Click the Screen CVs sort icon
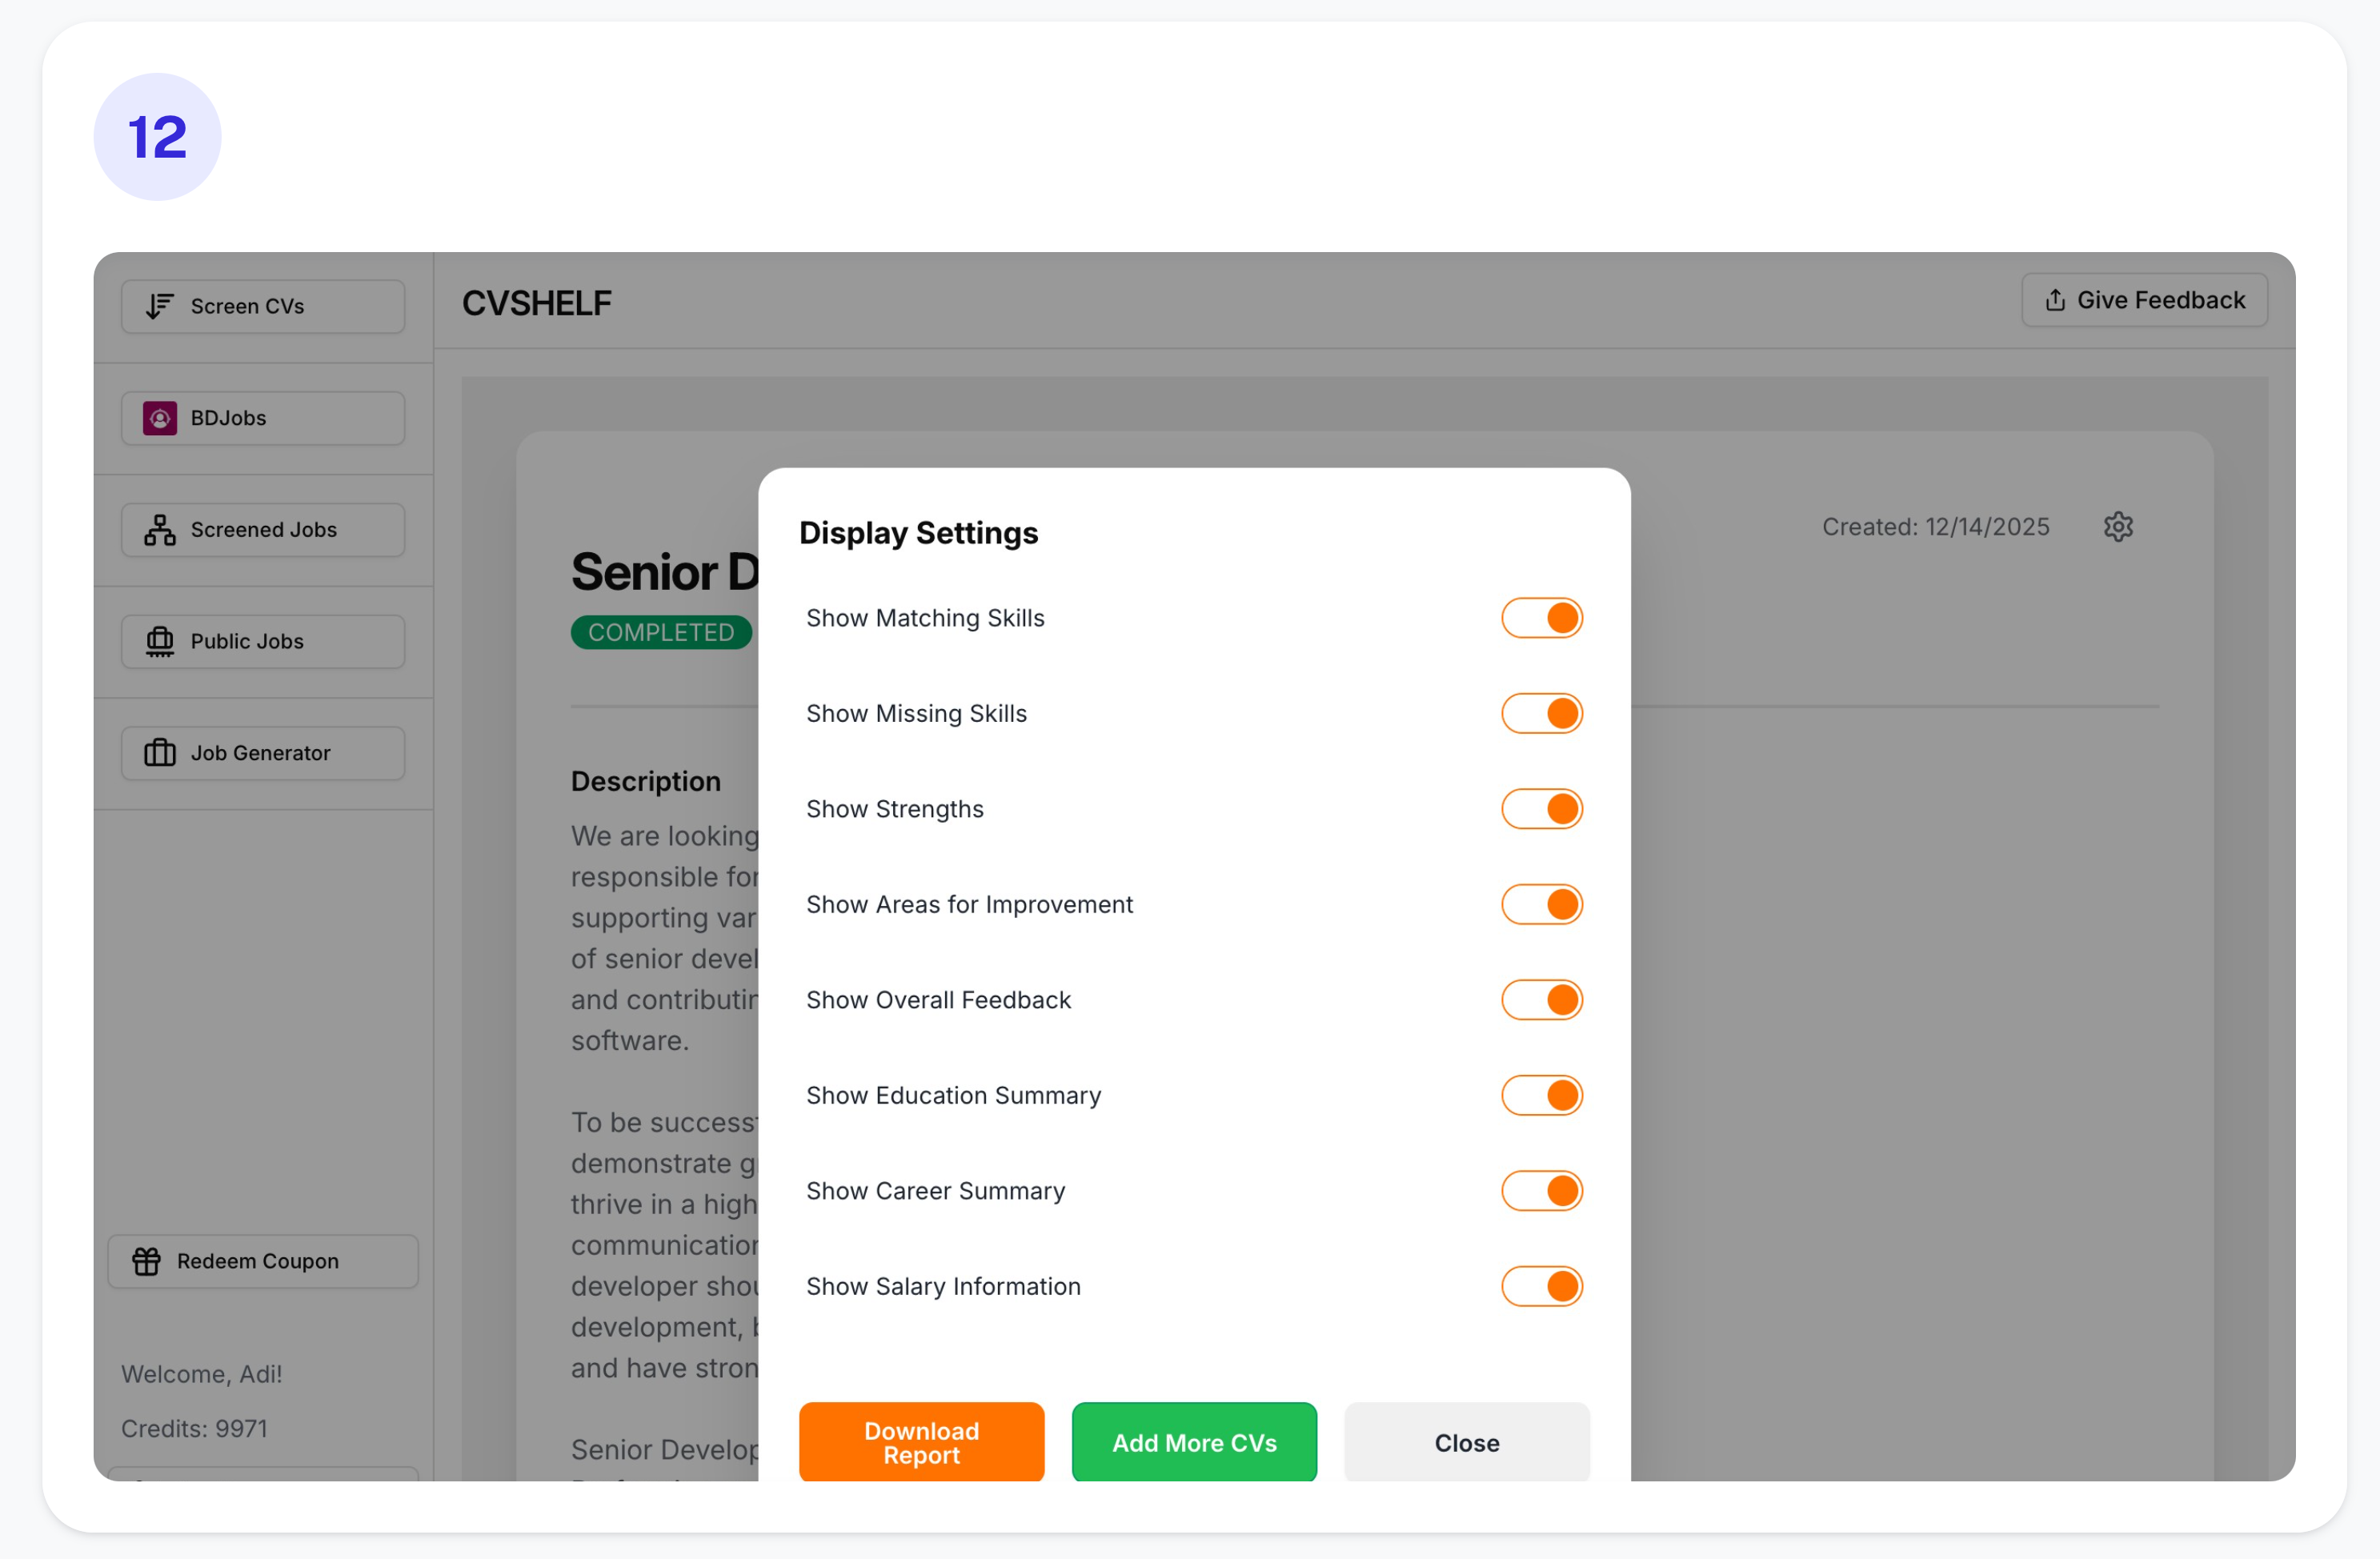Image resolution: width=2380 pixels, height=1559 pixels. tap(159, 306)
